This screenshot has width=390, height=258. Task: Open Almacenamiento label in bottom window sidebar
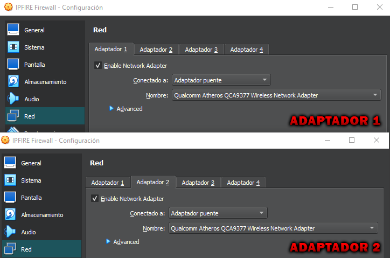pyautogui.click(x=42, y=215)
